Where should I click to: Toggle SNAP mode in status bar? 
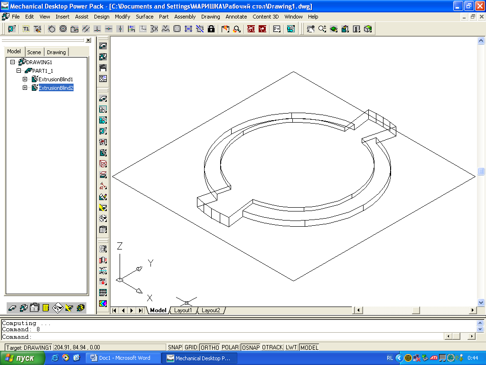coord(175,347)
